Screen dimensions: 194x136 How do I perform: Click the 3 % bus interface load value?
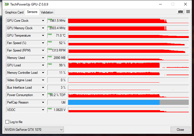57,88
